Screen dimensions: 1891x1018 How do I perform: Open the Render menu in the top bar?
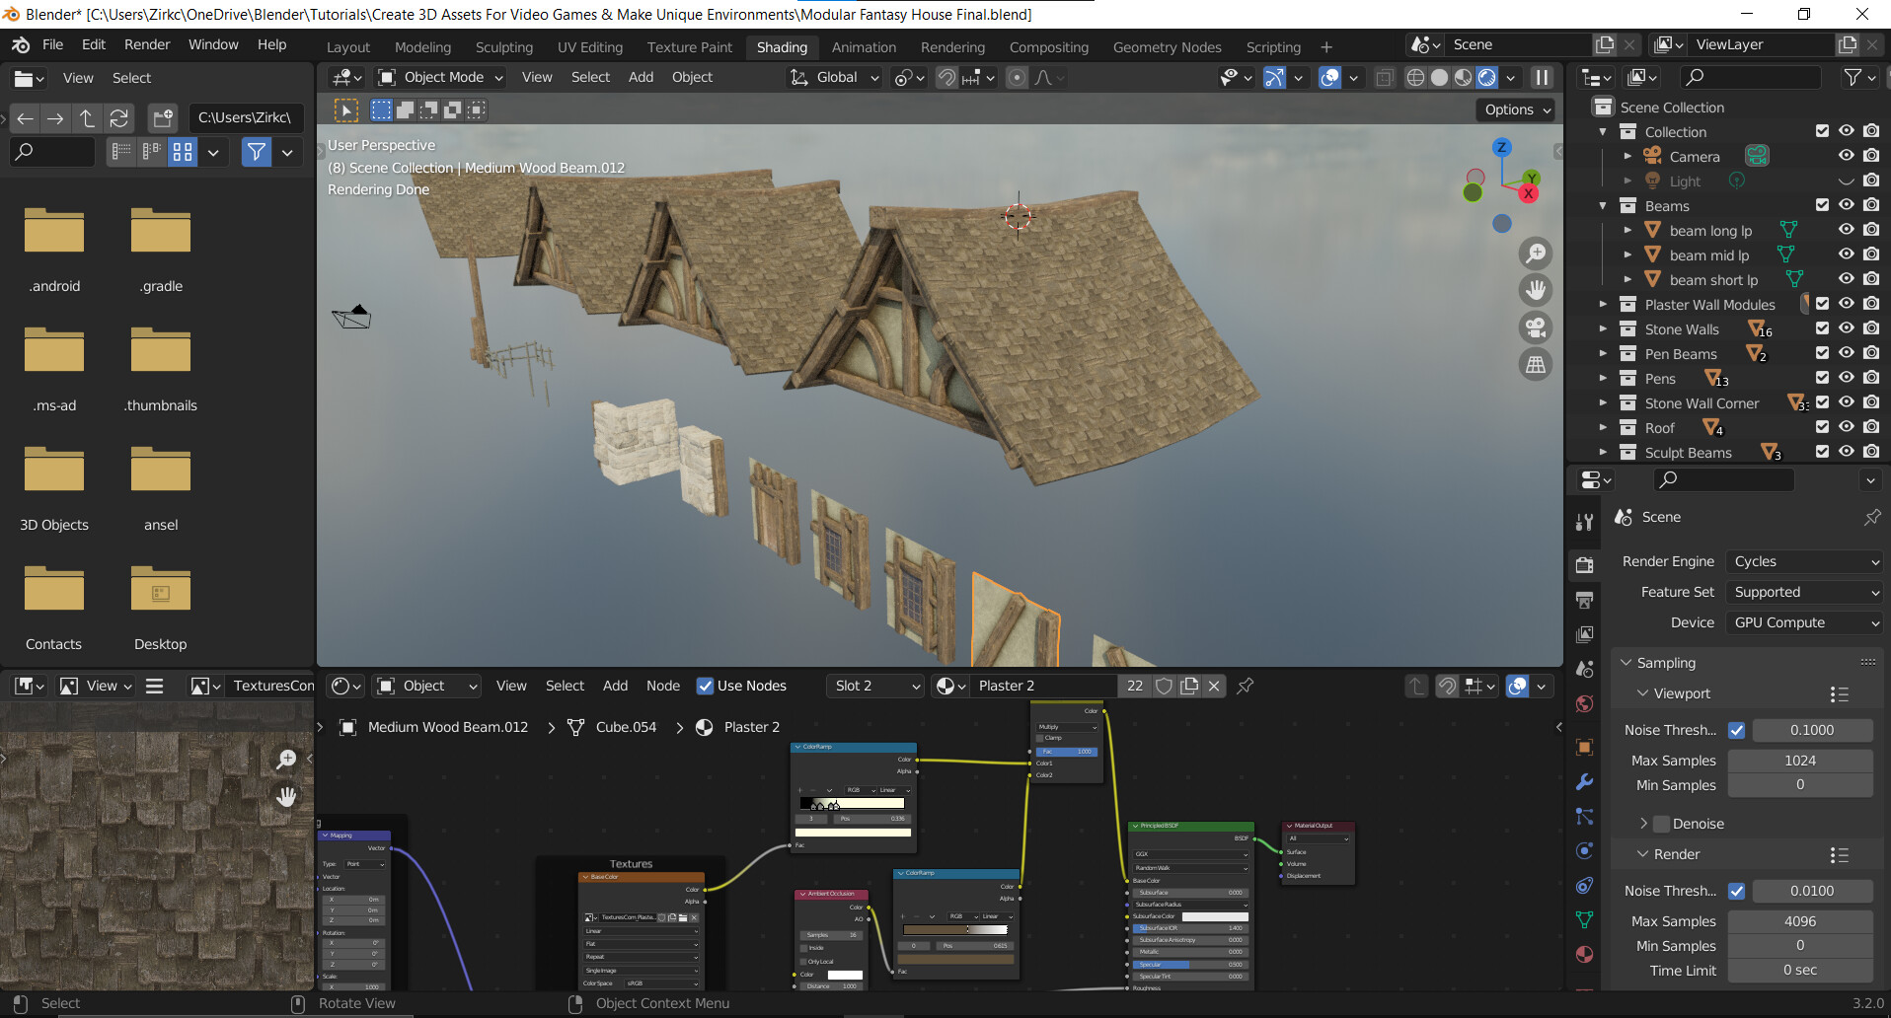tap(147, 44)
